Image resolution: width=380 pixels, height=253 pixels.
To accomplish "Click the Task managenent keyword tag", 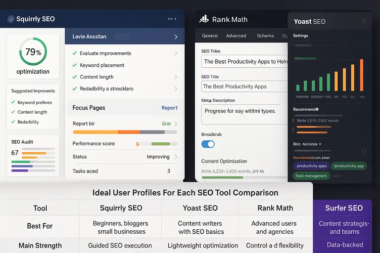I will click(311, 176).
